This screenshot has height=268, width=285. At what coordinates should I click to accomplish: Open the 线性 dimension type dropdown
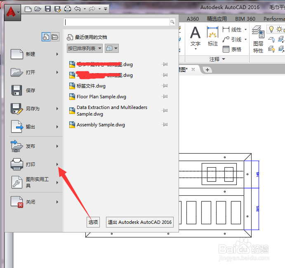[x=245, y=29]
